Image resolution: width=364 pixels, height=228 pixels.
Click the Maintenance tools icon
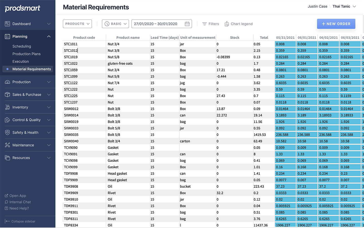point(7,145)
